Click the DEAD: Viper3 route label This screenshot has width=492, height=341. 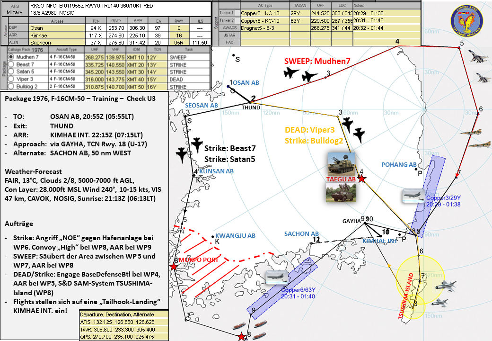[310, 130]
